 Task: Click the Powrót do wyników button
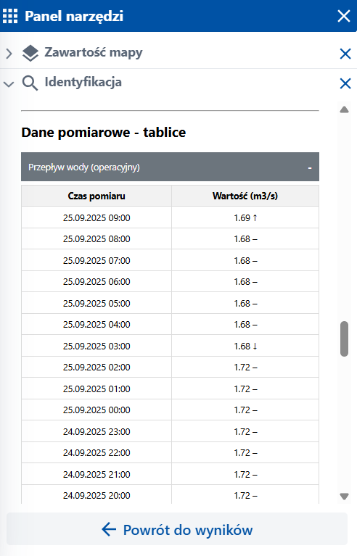pos(177,529)
